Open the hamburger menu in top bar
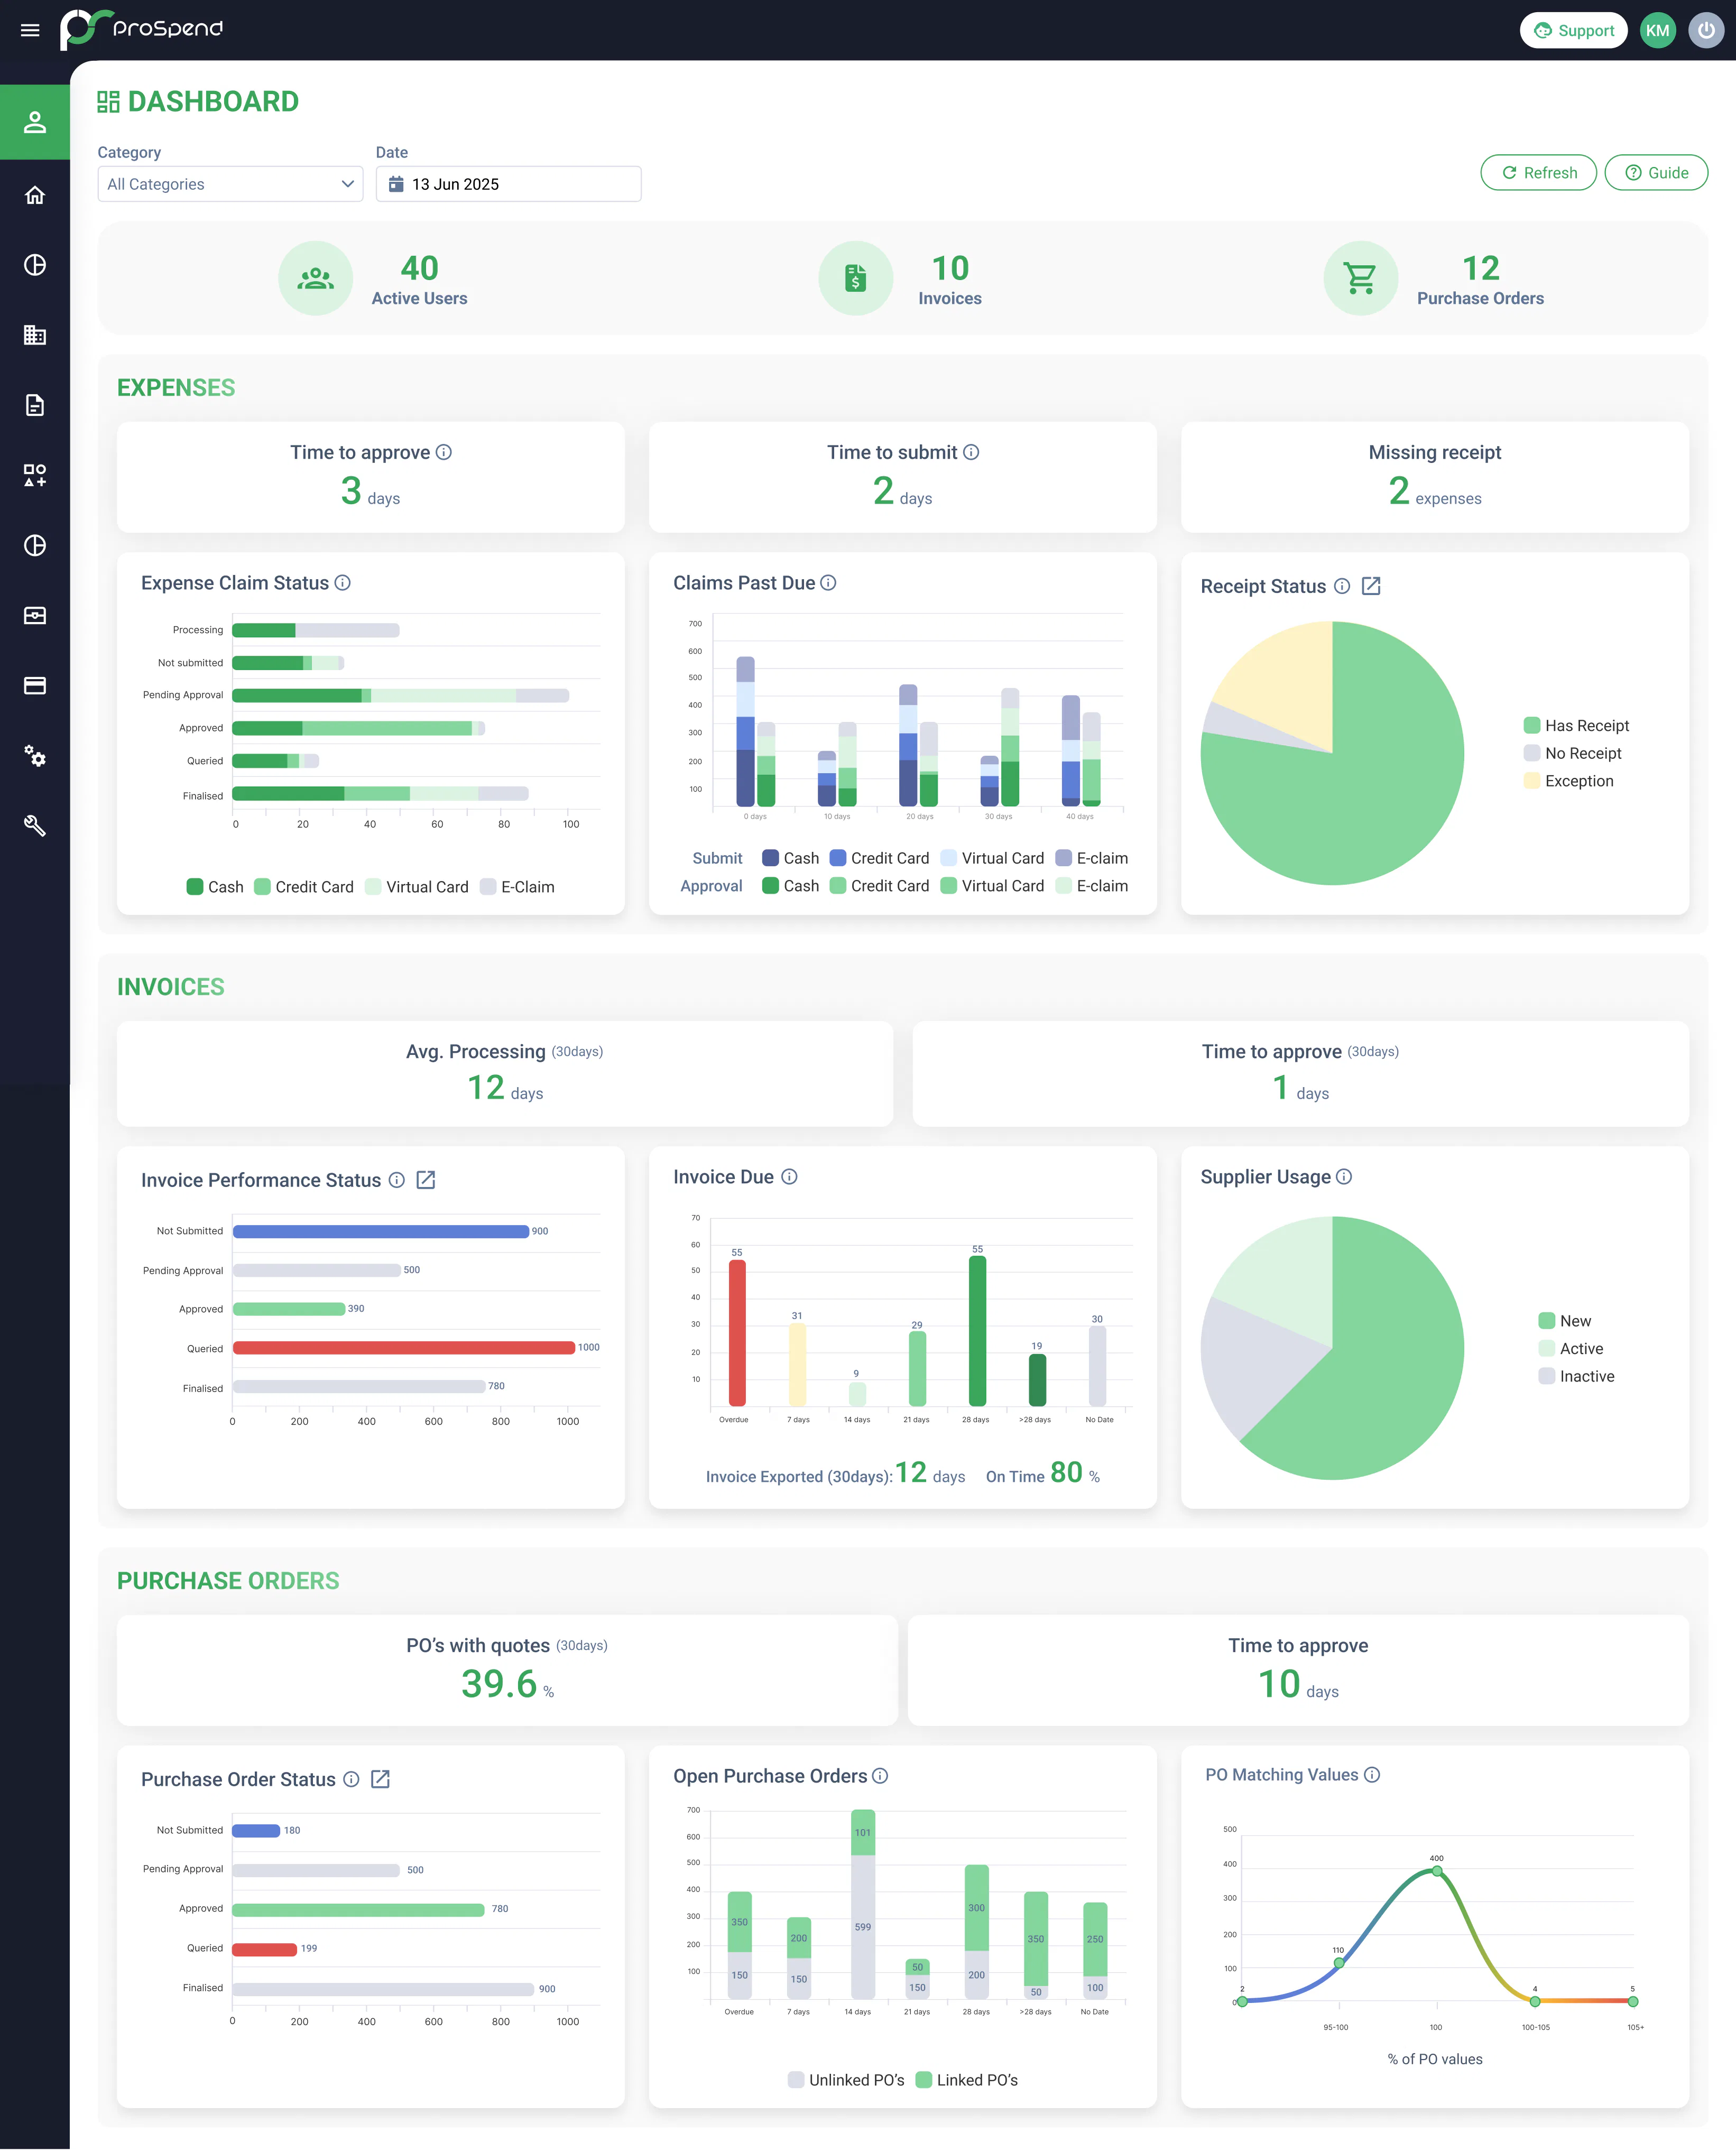 click(x=30, y=30)
